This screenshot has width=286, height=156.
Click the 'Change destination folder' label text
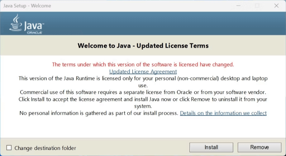pos(45,148)
